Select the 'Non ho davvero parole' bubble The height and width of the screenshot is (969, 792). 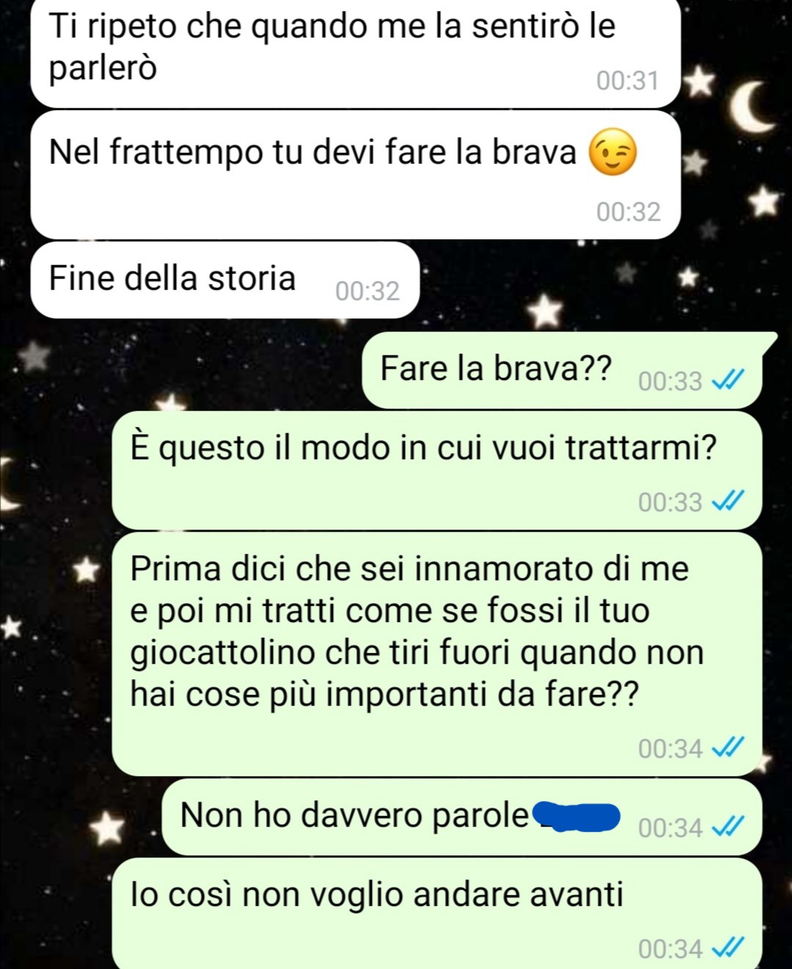461,817
